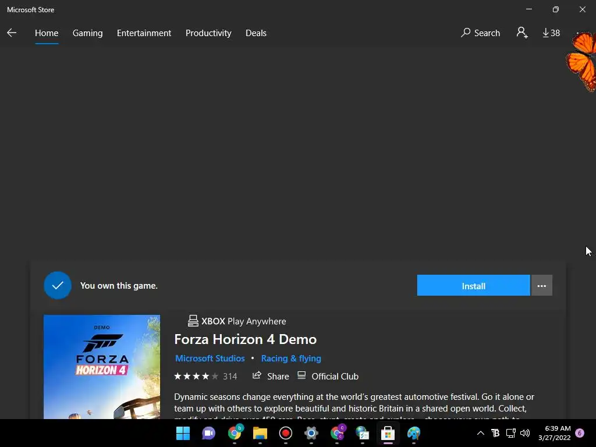
Task: Go back with the back arrow
Action: pyautogui.click(x=12, y=33)
